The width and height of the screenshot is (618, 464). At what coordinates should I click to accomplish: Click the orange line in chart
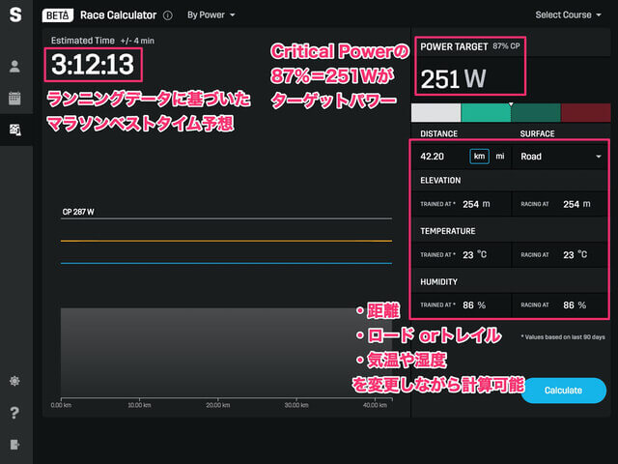click(x=226, y=241)
